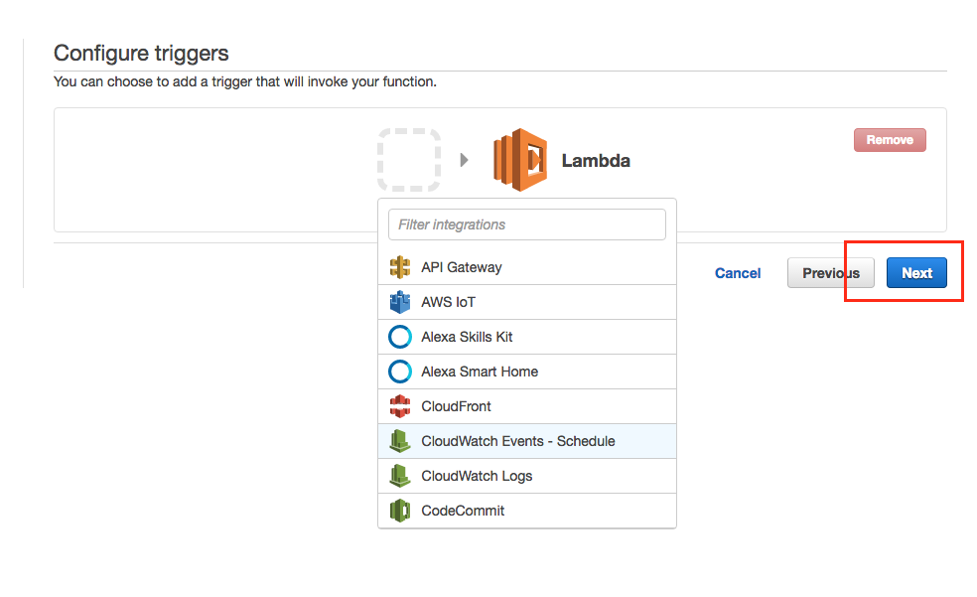
Task: Click the arrow between trigger and Lambda
Action: [464, 160]
